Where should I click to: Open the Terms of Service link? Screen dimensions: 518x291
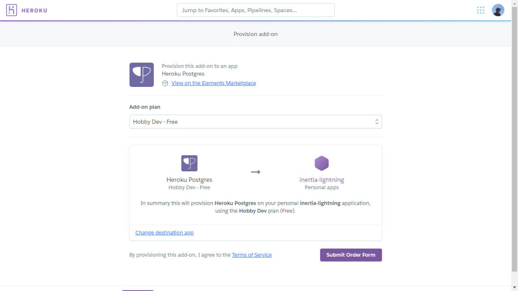pos(252,255)
